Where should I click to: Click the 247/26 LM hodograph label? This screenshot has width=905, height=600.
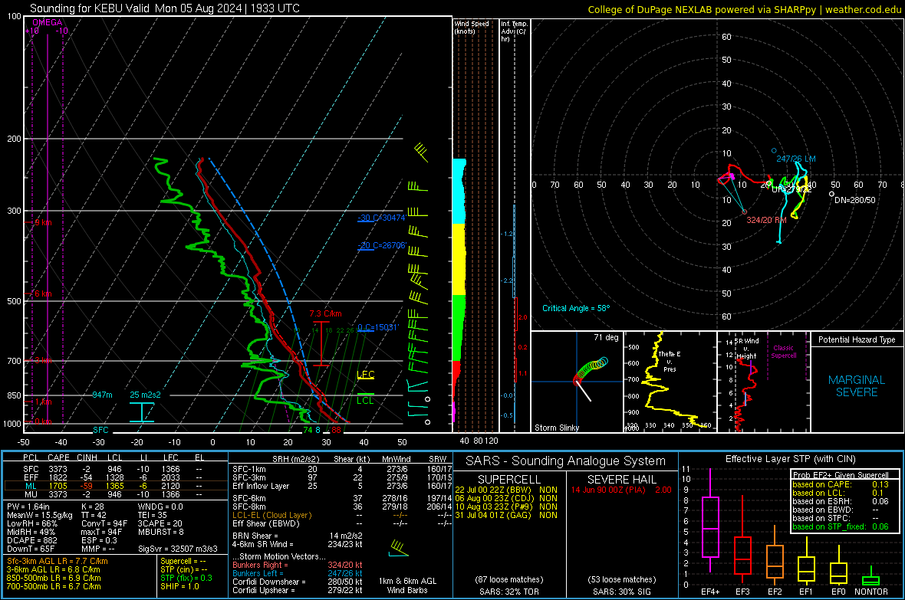point(796,159)
